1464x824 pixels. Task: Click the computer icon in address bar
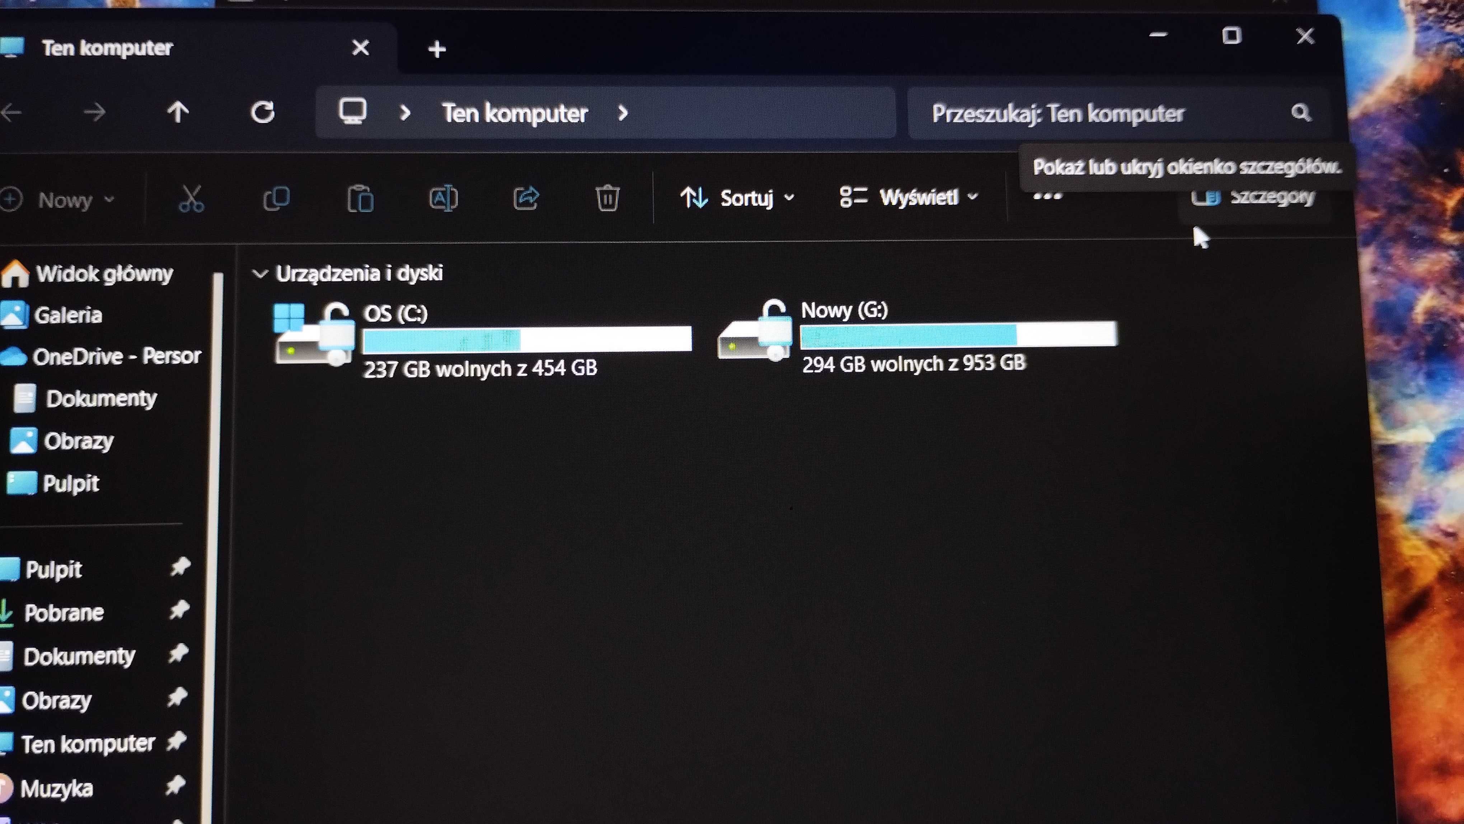point(352,111)
